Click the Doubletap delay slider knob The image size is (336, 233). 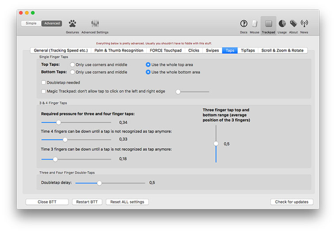[x=99, y=183]
